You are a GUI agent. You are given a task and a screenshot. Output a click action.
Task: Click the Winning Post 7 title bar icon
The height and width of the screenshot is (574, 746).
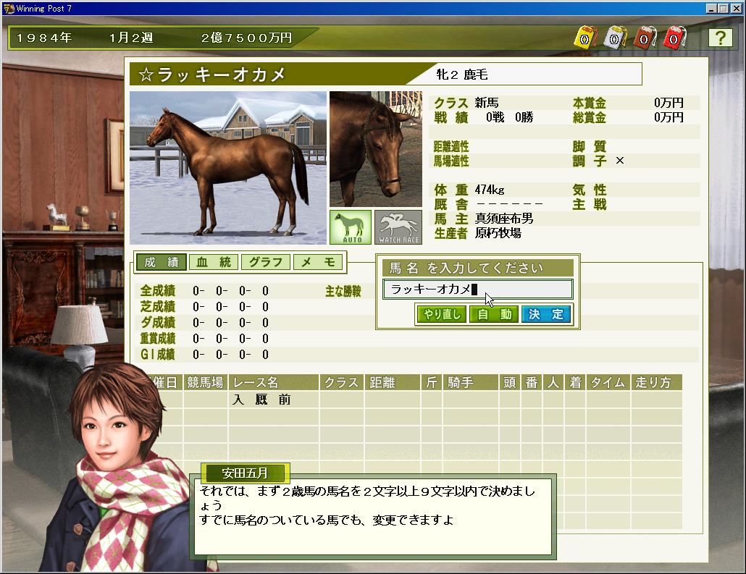tap(9, 9)
